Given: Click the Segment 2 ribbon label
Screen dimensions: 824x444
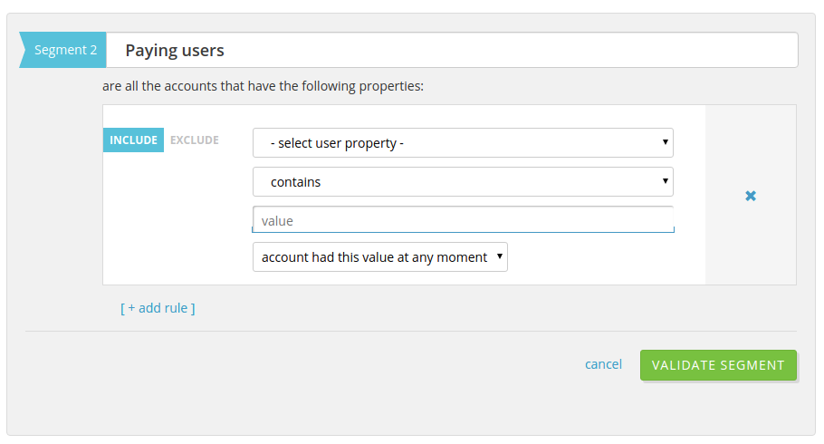Looking at the screenshot, I should coord(65,50).
